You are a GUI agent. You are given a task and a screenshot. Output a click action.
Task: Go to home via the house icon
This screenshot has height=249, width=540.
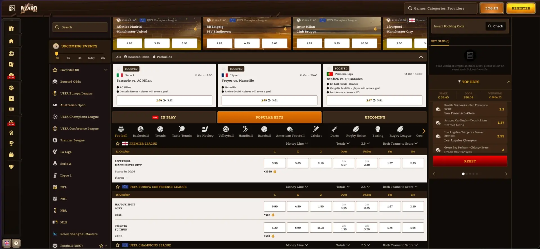click(x=11, y=41)
